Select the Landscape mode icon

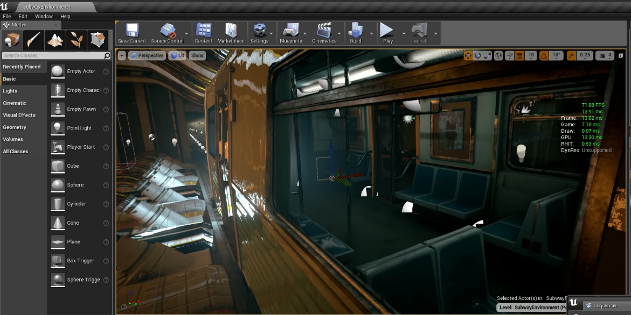pos(56,39)
